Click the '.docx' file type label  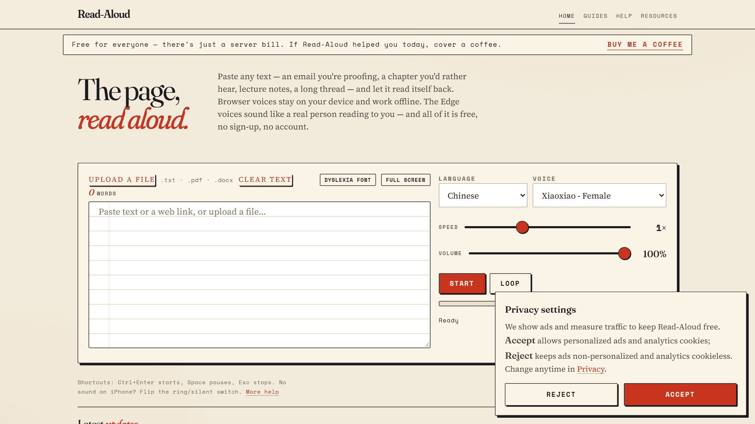[x=224, y=180]
